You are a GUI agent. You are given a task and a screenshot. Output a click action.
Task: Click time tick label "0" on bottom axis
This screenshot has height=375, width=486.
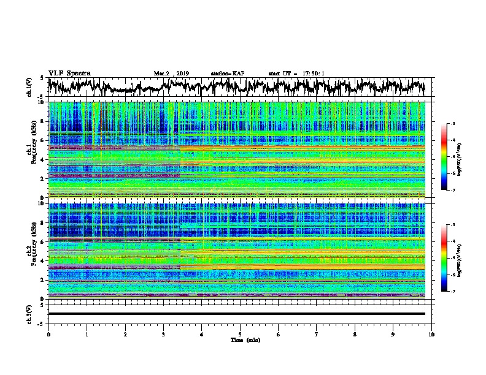tap(48, 335)
